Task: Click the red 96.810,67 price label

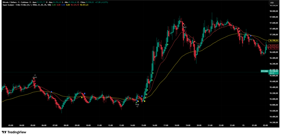Action: click(274, 46)
